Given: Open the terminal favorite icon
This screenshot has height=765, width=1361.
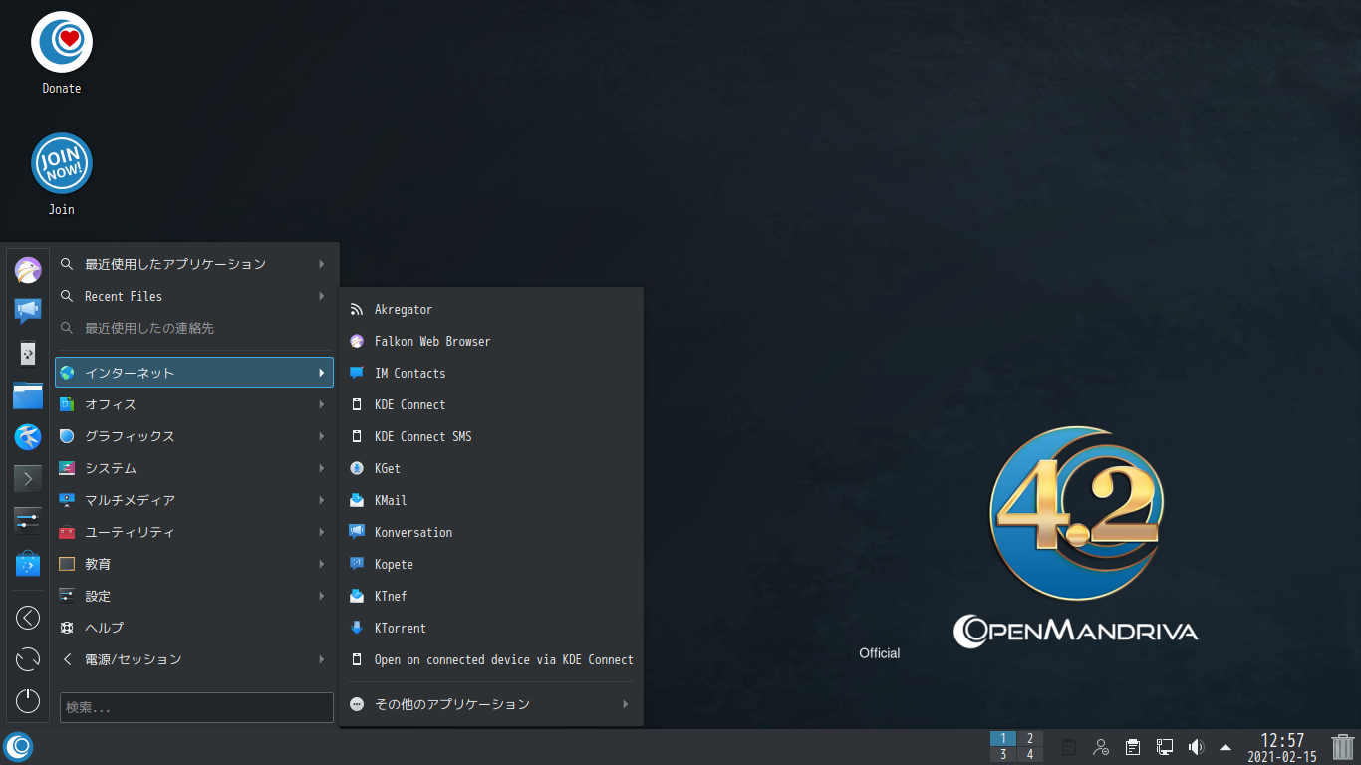Looking at the screenshot, I should point(28,478).
